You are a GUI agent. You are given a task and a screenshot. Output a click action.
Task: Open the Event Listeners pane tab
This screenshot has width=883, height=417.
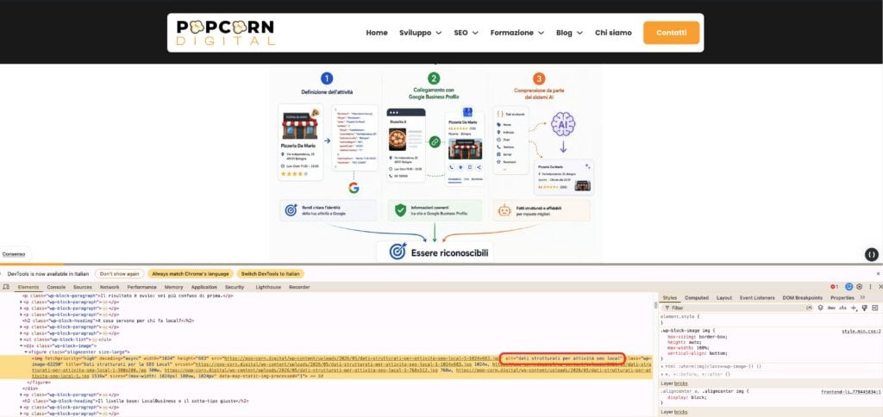click(757, 298)
